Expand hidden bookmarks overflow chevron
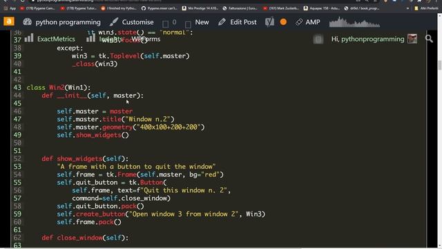The height and width of the screenshot is (249, 442). (407, 9)
